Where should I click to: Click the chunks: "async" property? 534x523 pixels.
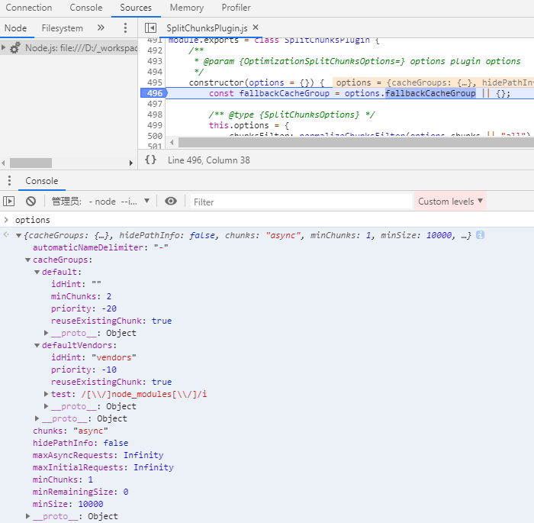[x=70, y=431]
